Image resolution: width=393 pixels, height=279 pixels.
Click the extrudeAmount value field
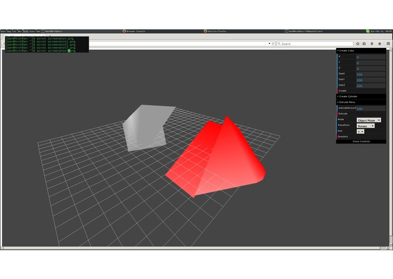pos(370,108)
